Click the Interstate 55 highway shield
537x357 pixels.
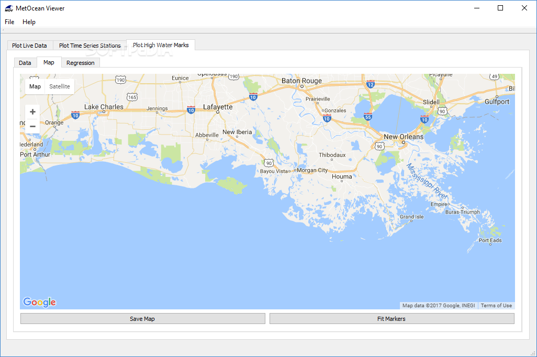pyautogui.click(x=368, y=117)
